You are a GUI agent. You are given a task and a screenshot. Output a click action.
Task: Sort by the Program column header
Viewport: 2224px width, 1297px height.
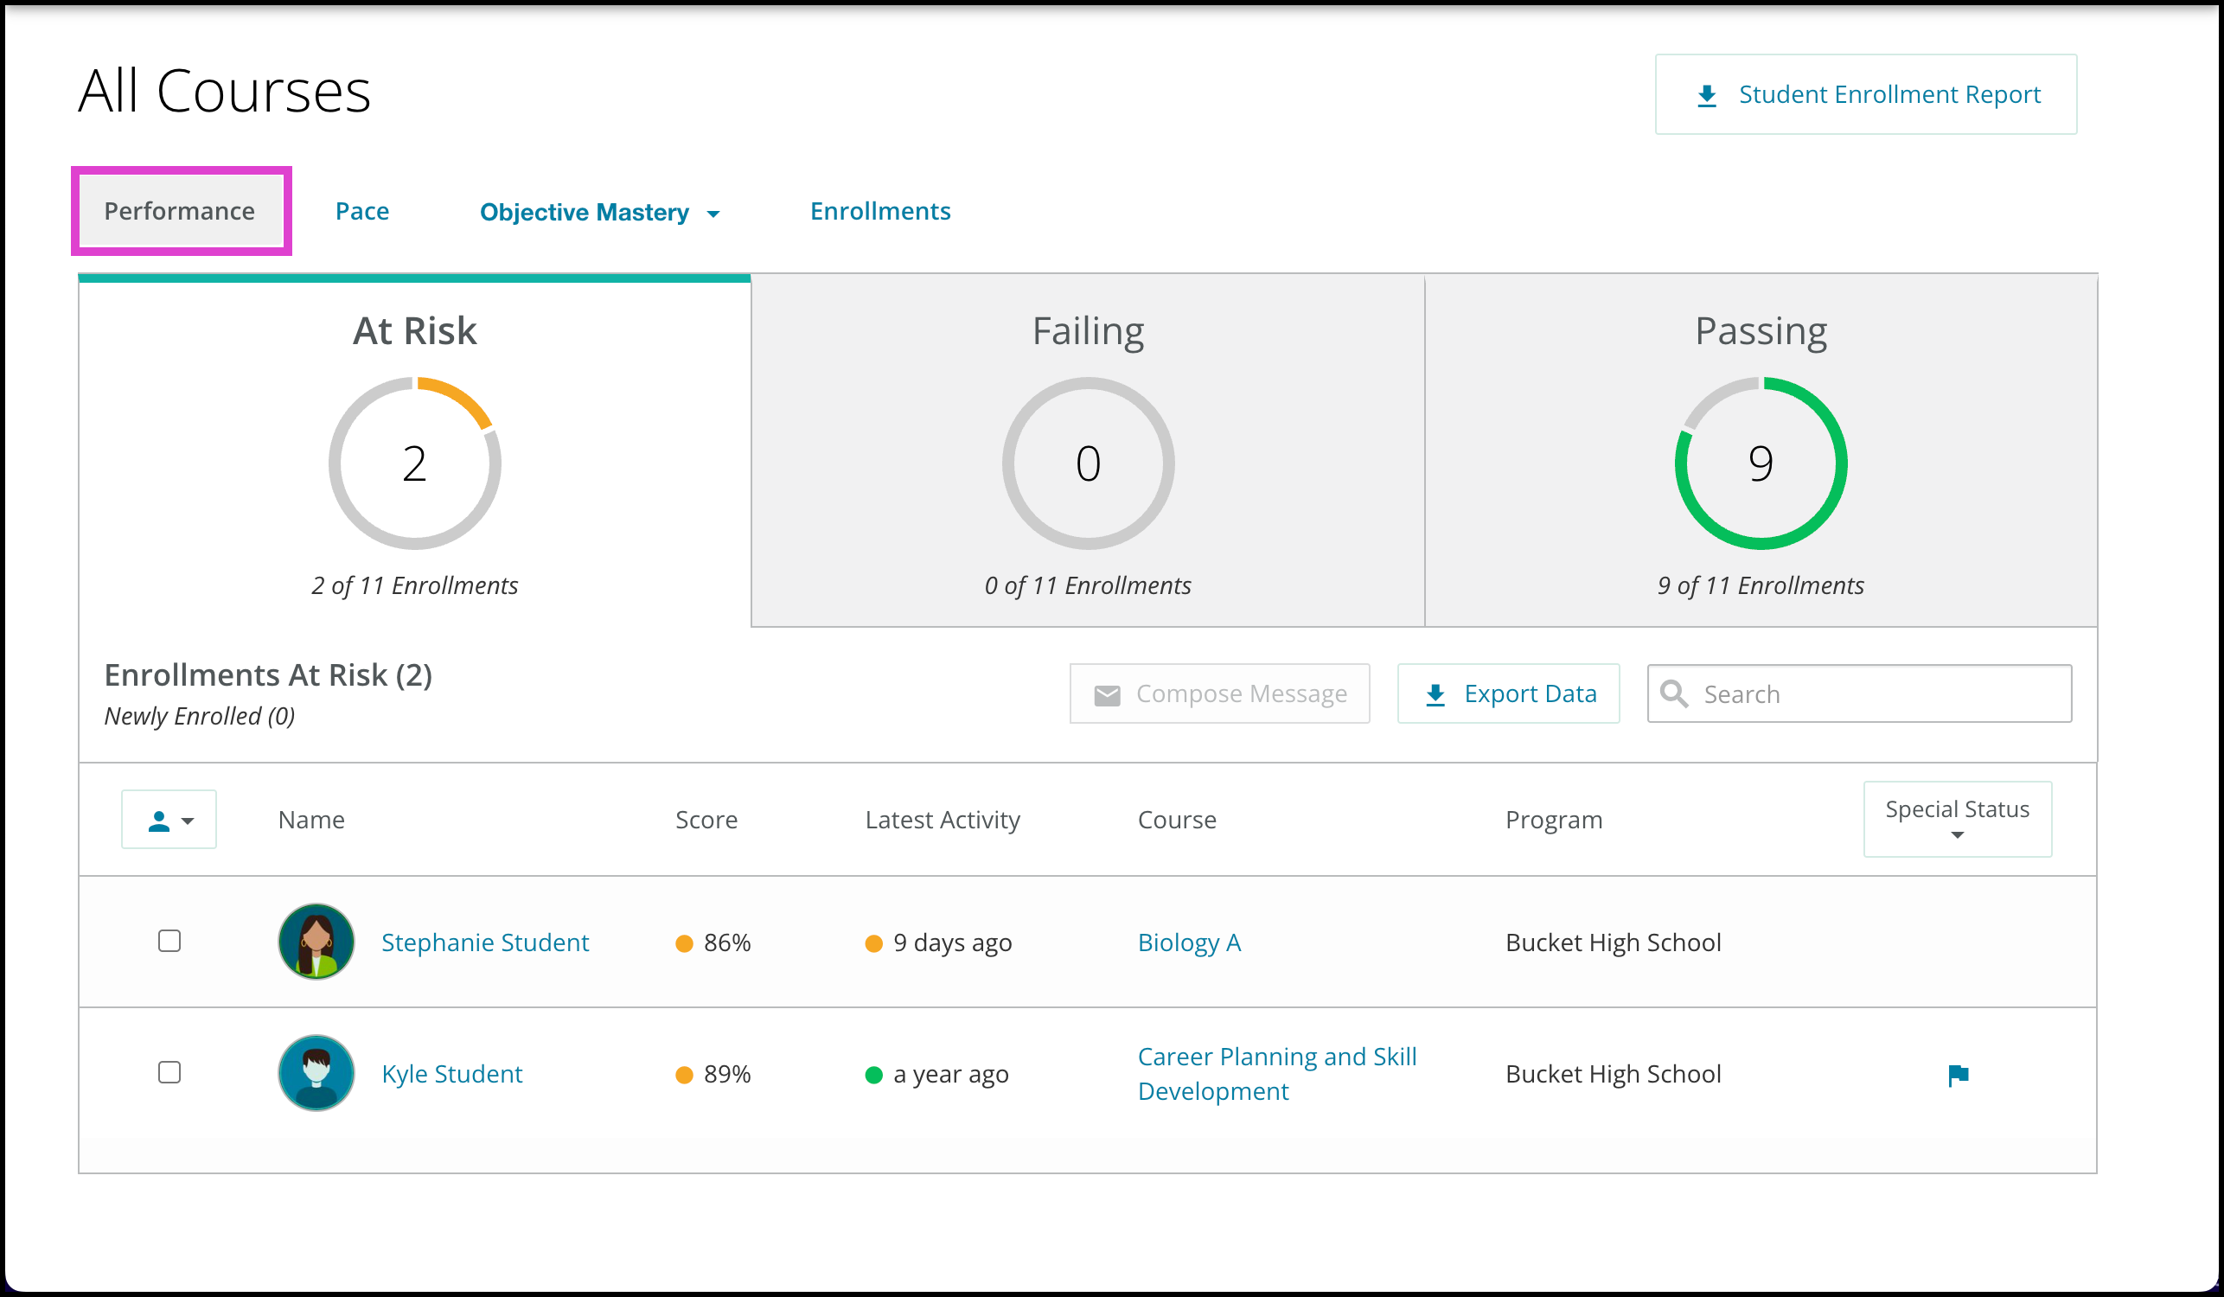[x=1553, y=820]
